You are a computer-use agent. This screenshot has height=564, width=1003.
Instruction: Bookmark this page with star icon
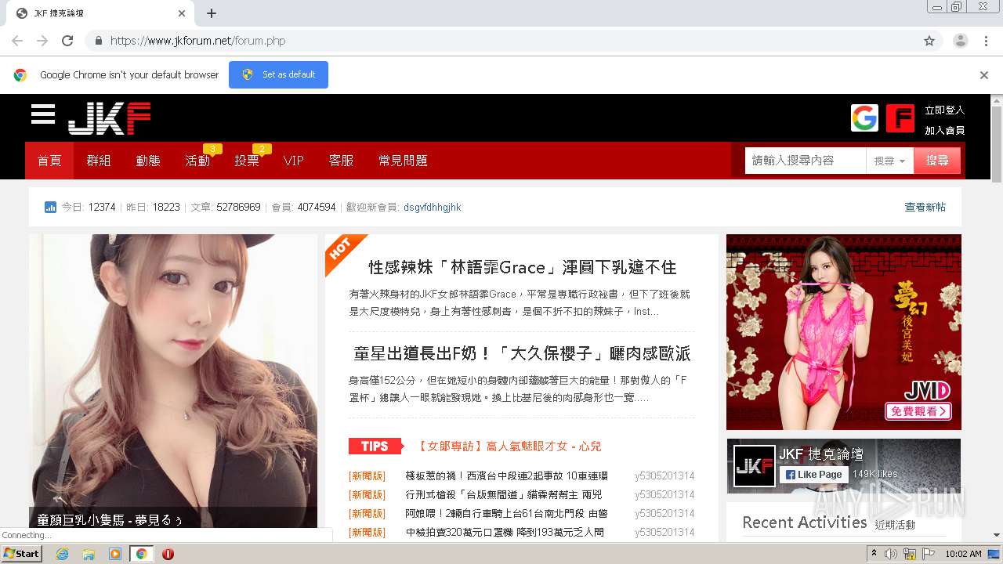(929, 41)
